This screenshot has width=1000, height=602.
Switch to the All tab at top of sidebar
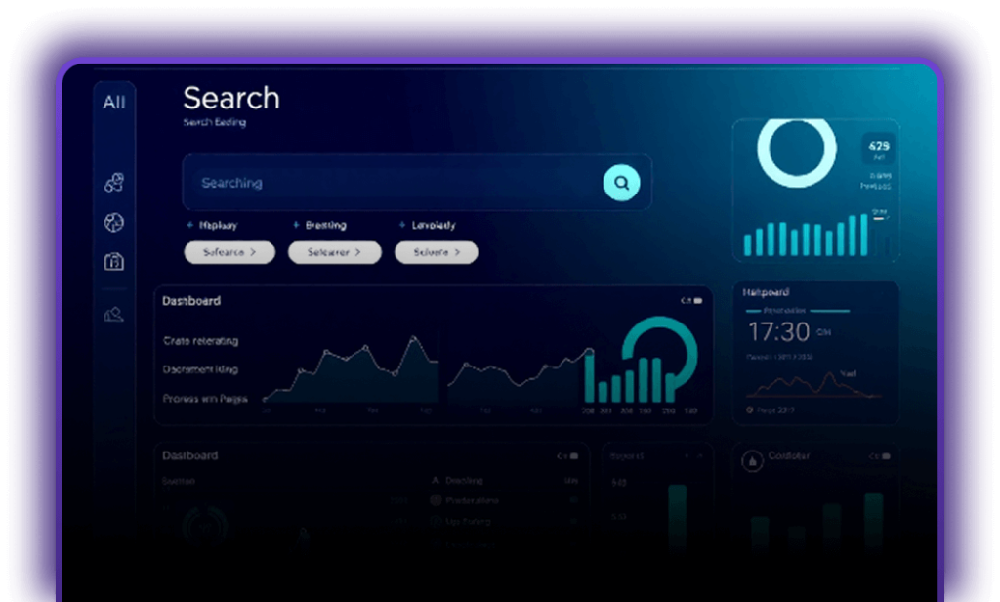pyautogui.click(x=113, y=101)
